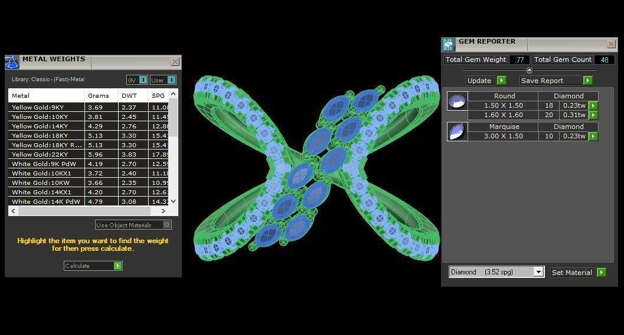Click green arrow on 3.00 X 1.50 row
Viewport: 624px width, 335px height.
[x=593, y=136]
